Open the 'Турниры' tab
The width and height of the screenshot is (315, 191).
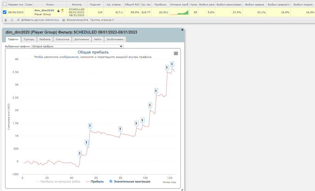(x=29, y=39)
